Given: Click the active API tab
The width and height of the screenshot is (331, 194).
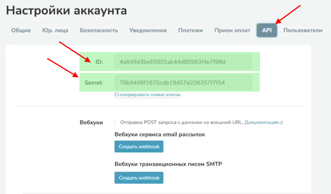Looking at the screenshot, I should (x=267, y=30).
